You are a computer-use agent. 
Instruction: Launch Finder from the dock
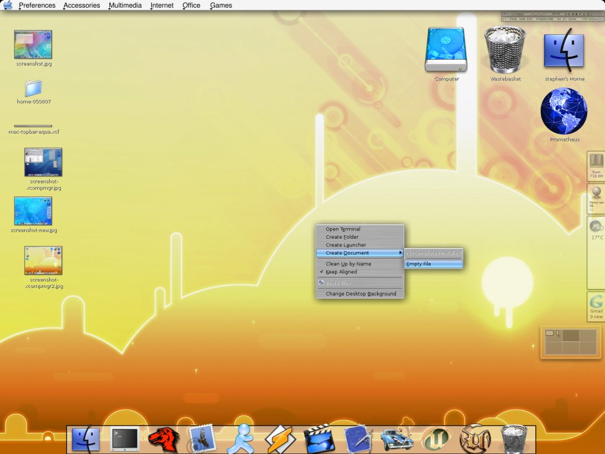(86, 439)
